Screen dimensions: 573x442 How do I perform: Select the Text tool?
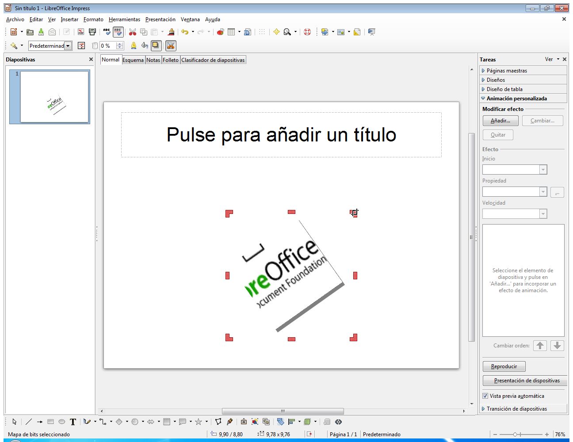(x=73, y=422)
